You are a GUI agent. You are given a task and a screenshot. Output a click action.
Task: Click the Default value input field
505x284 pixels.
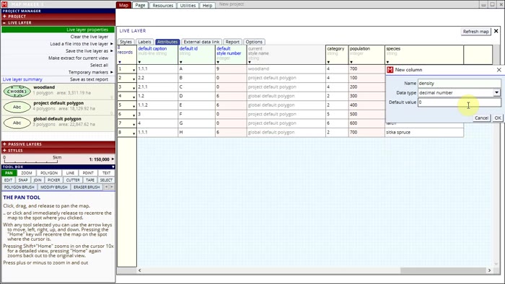(459, 102)
